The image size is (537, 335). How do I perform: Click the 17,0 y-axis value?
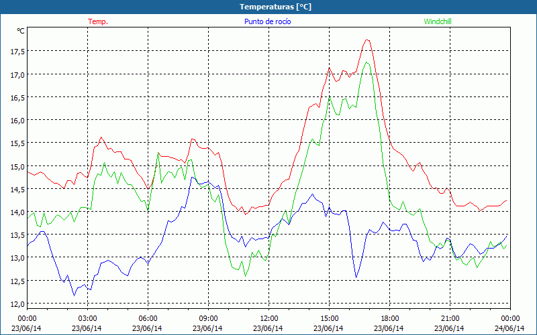coord(17,74)
